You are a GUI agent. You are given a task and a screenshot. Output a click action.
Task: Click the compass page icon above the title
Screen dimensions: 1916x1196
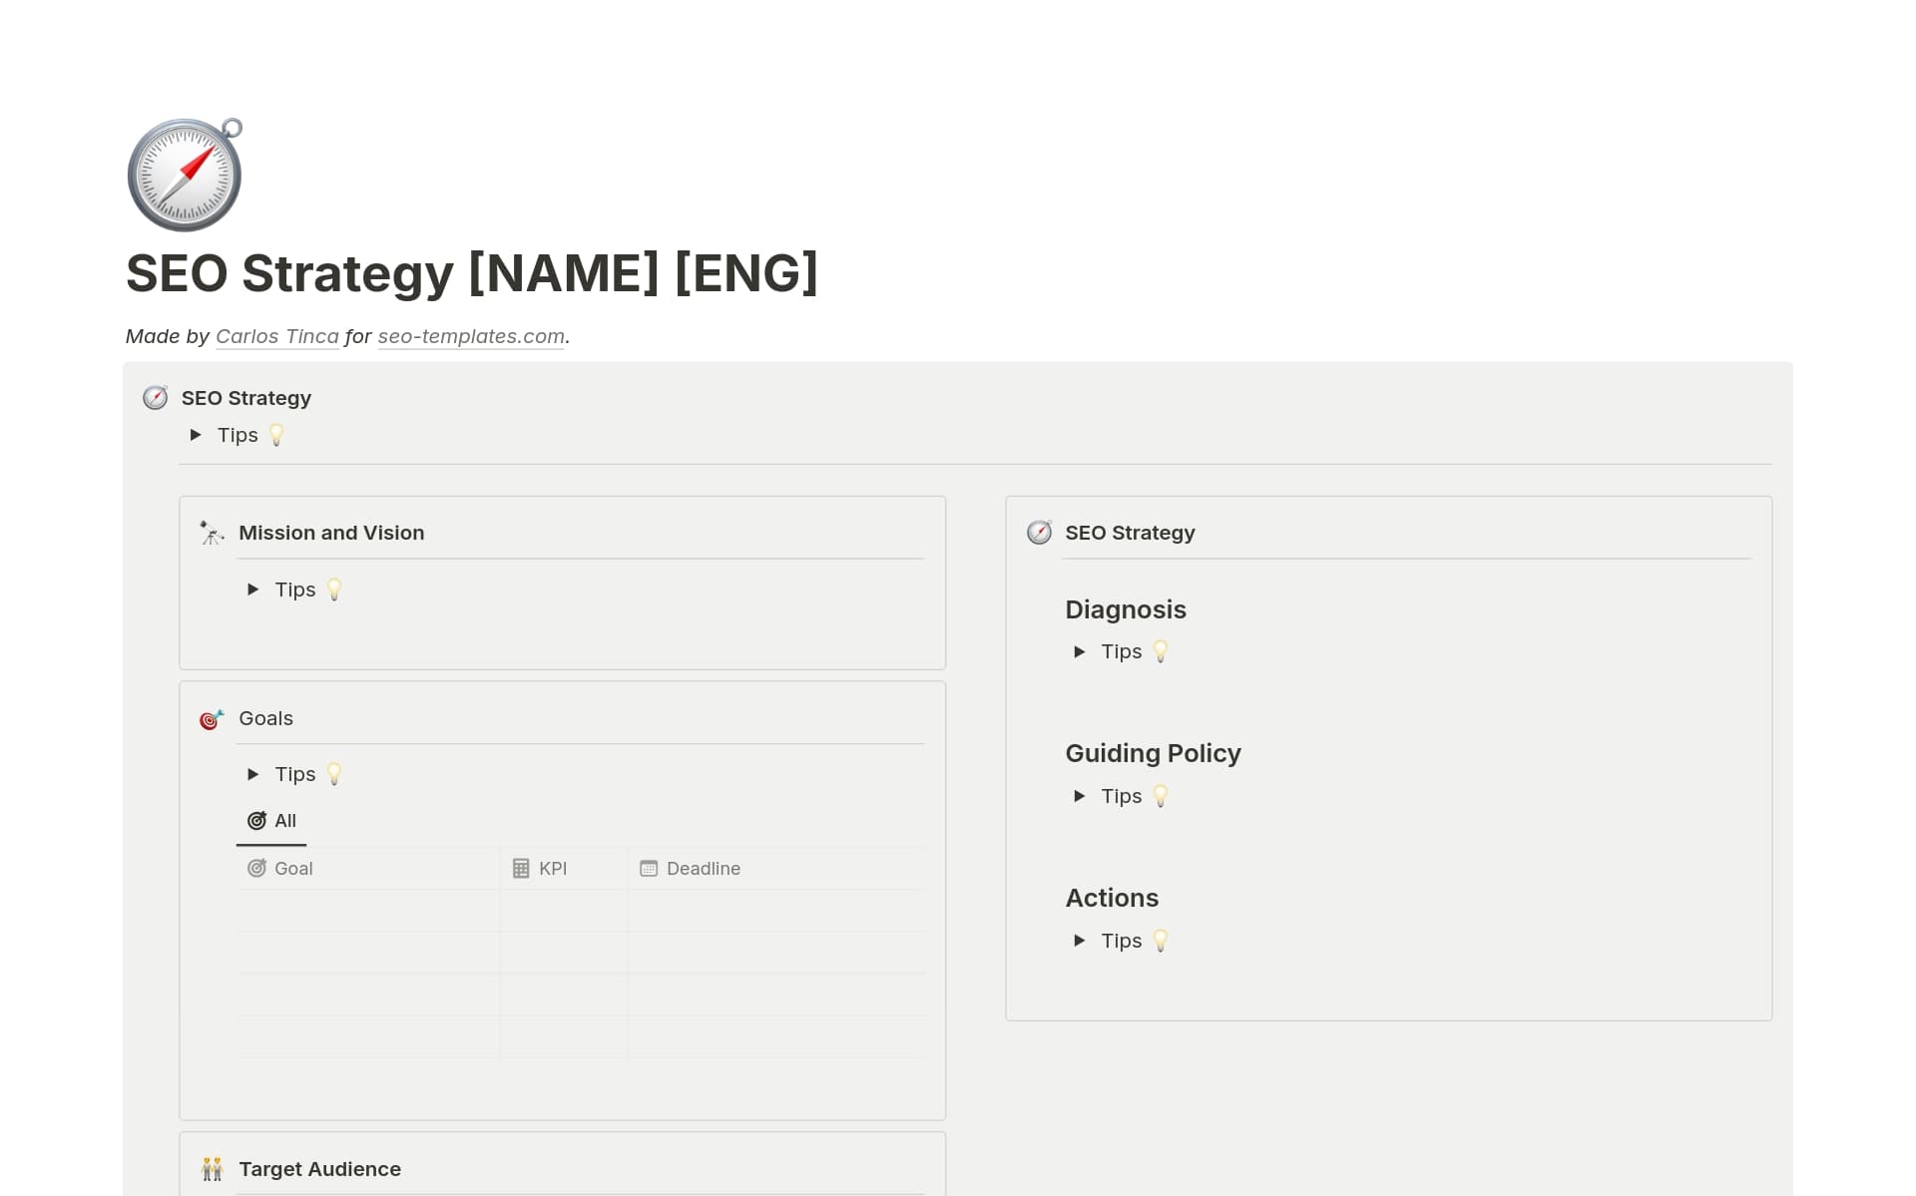tap(185, 174)
